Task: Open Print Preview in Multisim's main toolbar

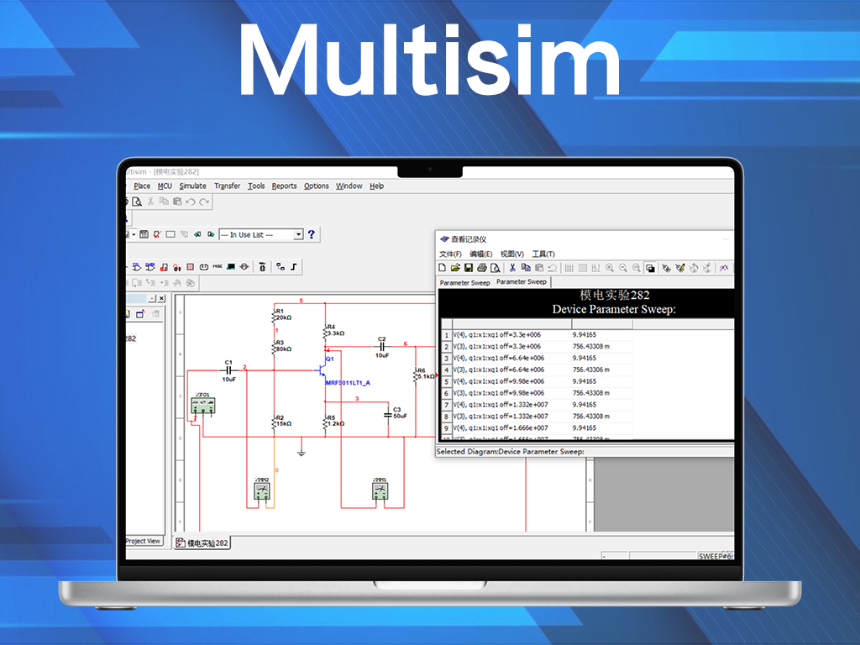Action: [137, 202]
